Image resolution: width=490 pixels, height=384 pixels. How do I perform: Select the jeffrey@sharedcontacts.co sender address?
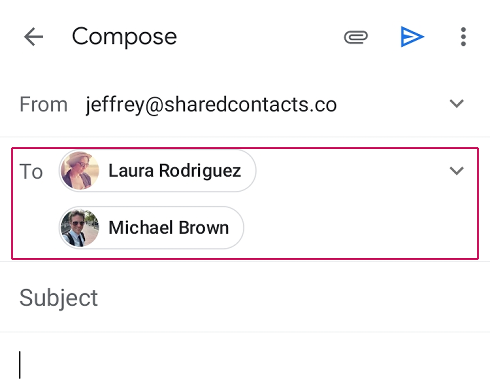[211, 104]
